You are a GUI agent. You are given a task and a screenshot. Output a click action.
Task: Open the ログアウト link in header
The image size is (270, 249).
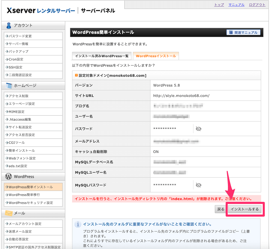pos(257,5)
